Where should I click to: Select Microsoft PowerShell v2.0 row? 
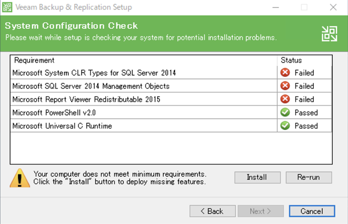tap(171, 112)
